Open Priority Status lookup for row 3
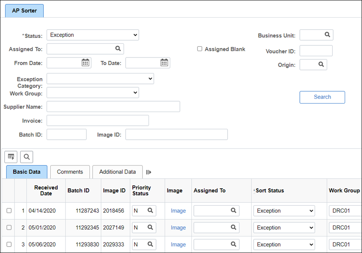 (150, 244)
